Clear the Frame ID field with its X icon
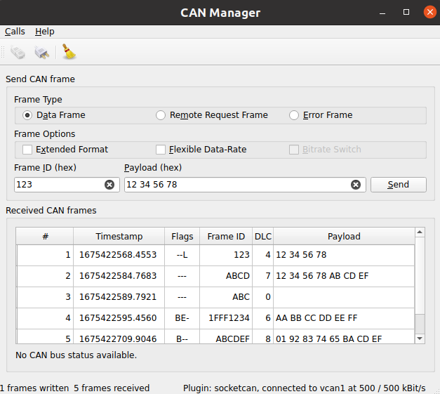The width and height of the screenshot is (440, 394). point(109,185)
